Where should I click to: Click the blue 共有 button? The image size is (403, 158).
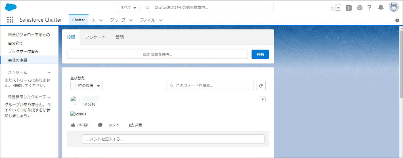[260, 54]
